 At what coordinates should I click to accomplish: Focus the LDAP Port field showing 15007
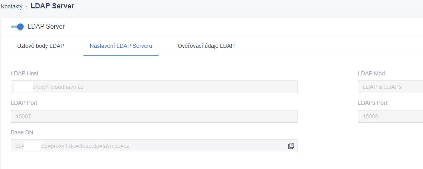154,116
